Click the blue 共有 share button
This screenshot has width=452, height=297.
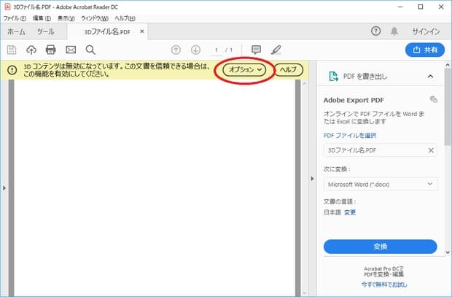[425, 50]
